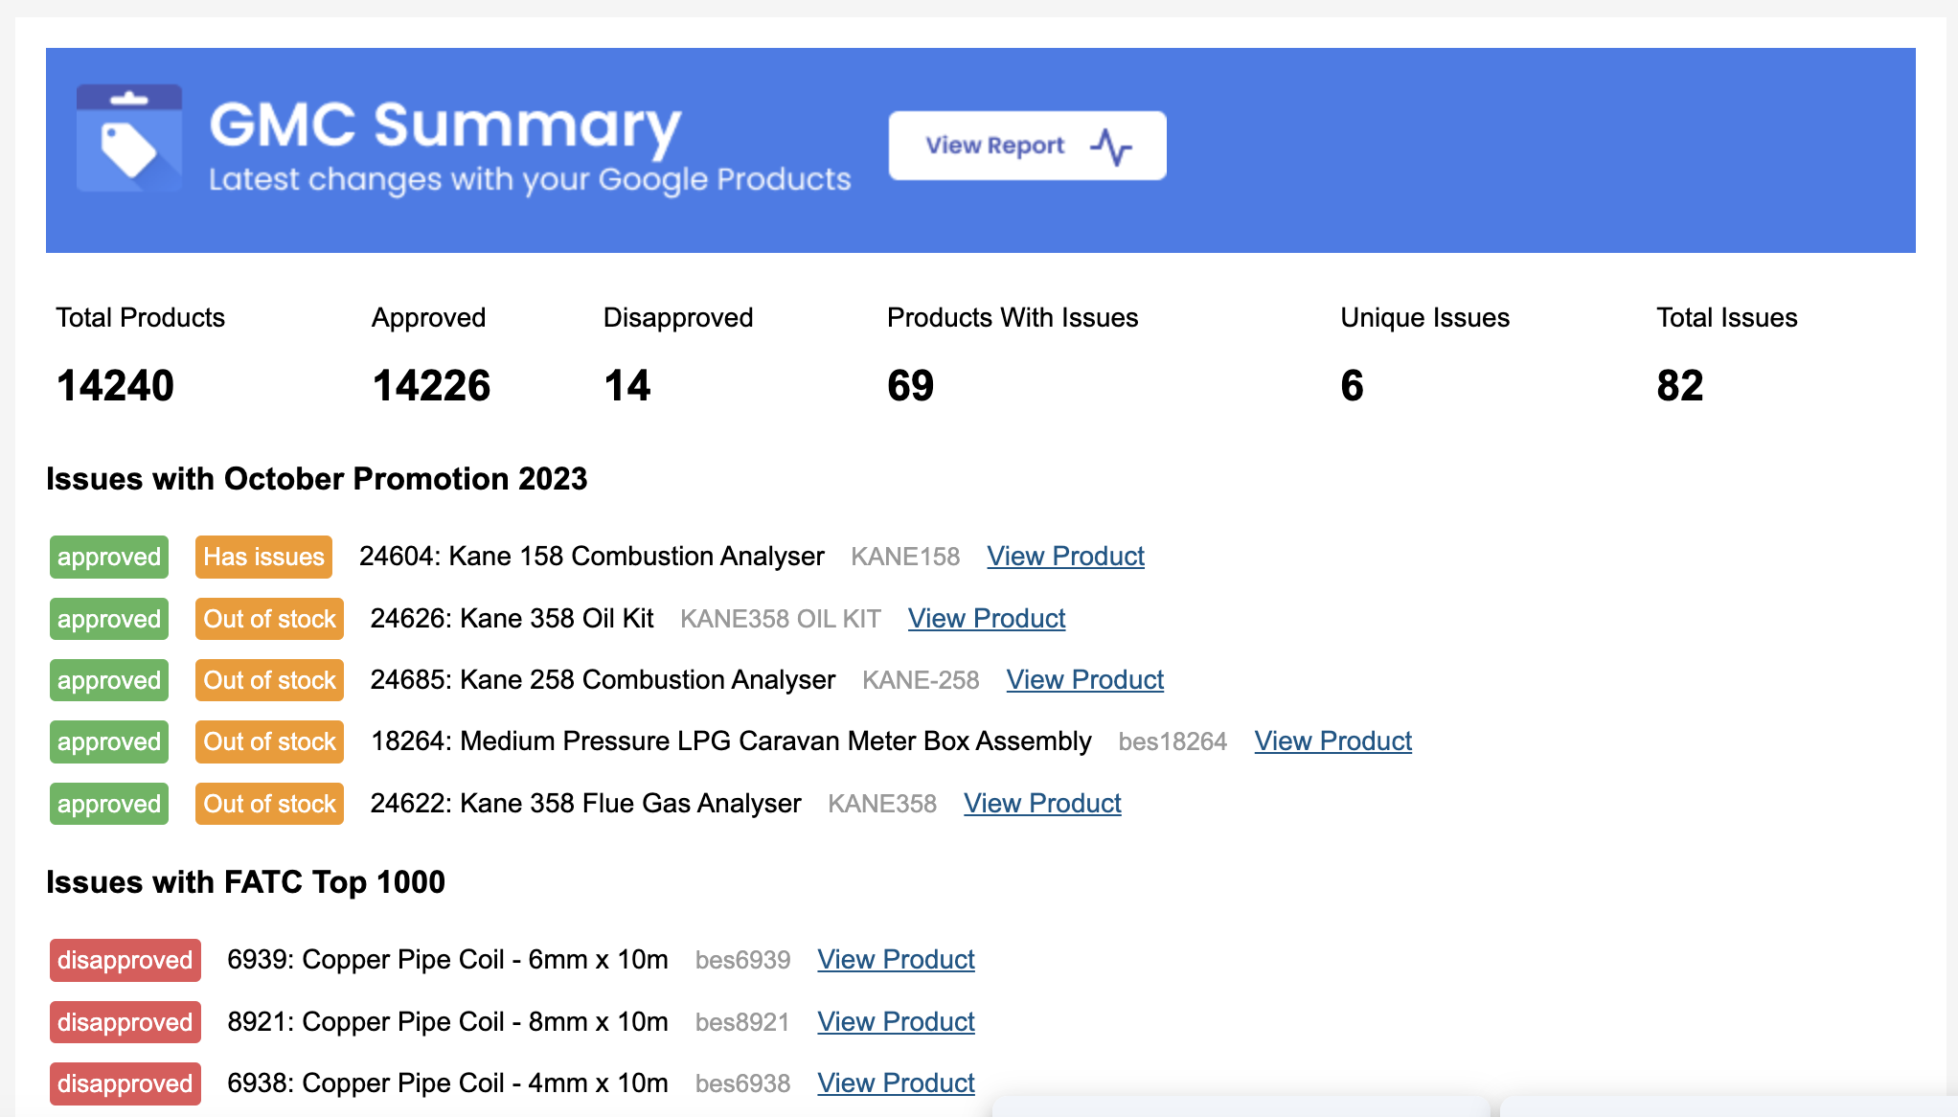Viewport: 1958px width, 1117px height.
Task: Click the Total Products value 14240
Action: [x=115, y=385]
